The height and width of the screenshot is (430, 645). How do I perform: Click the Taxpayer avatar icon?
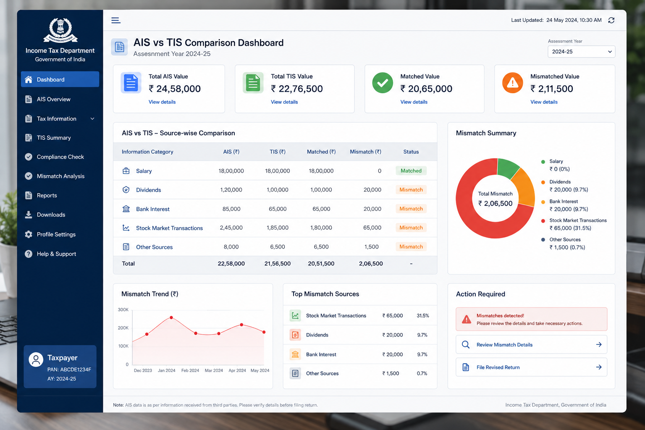[36, 360]
